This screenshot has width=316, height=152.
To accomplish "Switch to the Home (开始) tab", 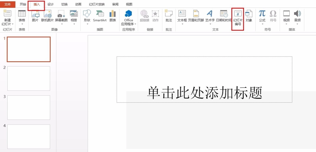I will (23, 4).
